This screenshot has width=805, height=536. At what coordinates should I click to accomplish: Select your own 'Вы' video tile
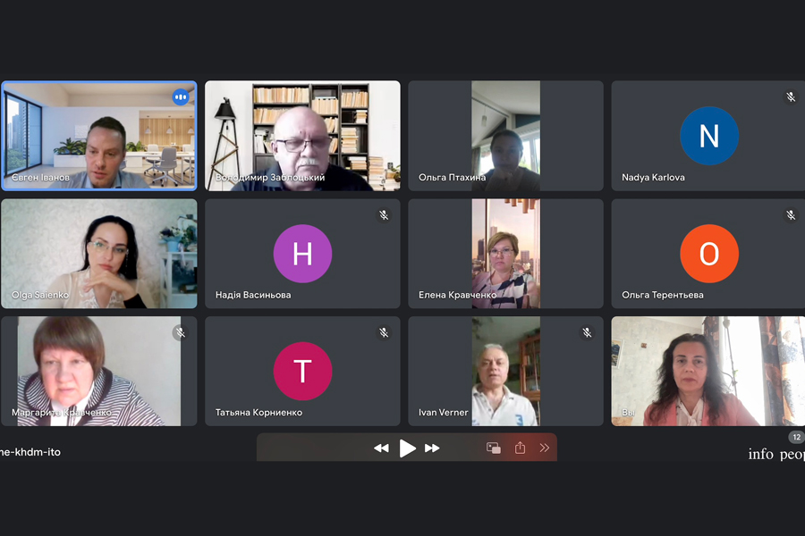coord(708,372)
